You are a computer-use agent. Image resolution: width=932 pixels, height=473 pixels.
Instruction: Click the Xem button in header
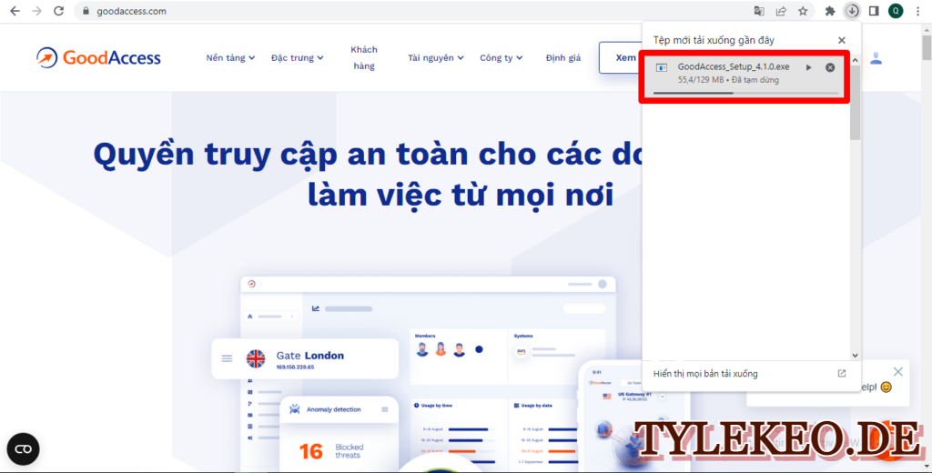point(621,57)
